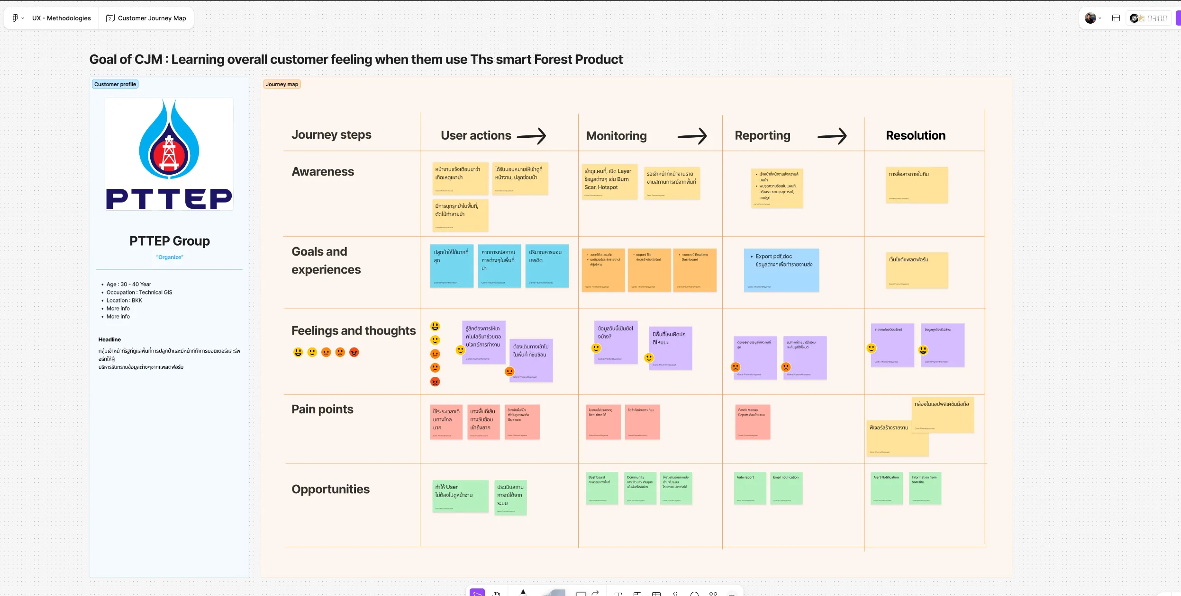Image resolution: width=1181 pixels, height=596 pixels.
Task: Click the PTTEP Group heading
Action: pyautogui.click(x=170, y=241)
